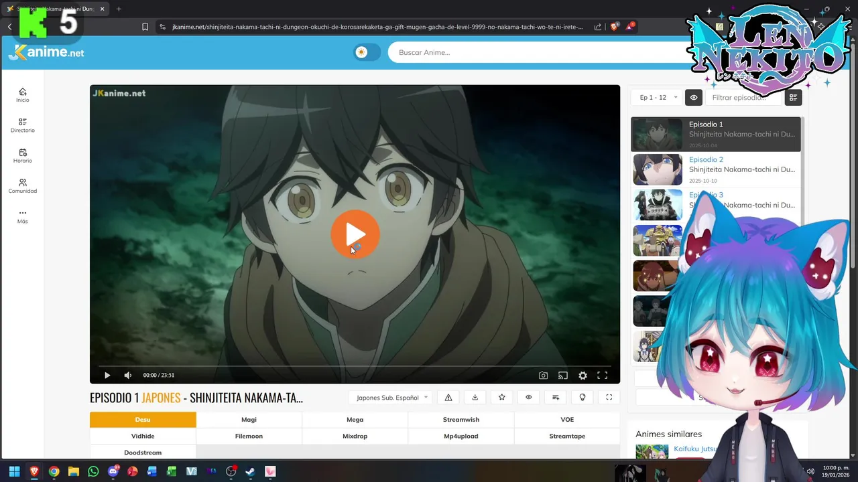Open the Ep 1 - 12 range dropdown

657,98
